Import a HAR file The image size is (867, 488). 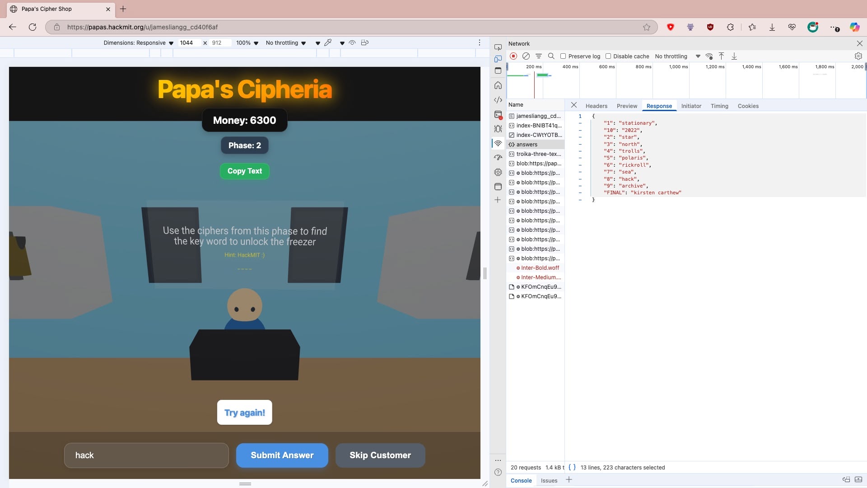click(722, 56)
